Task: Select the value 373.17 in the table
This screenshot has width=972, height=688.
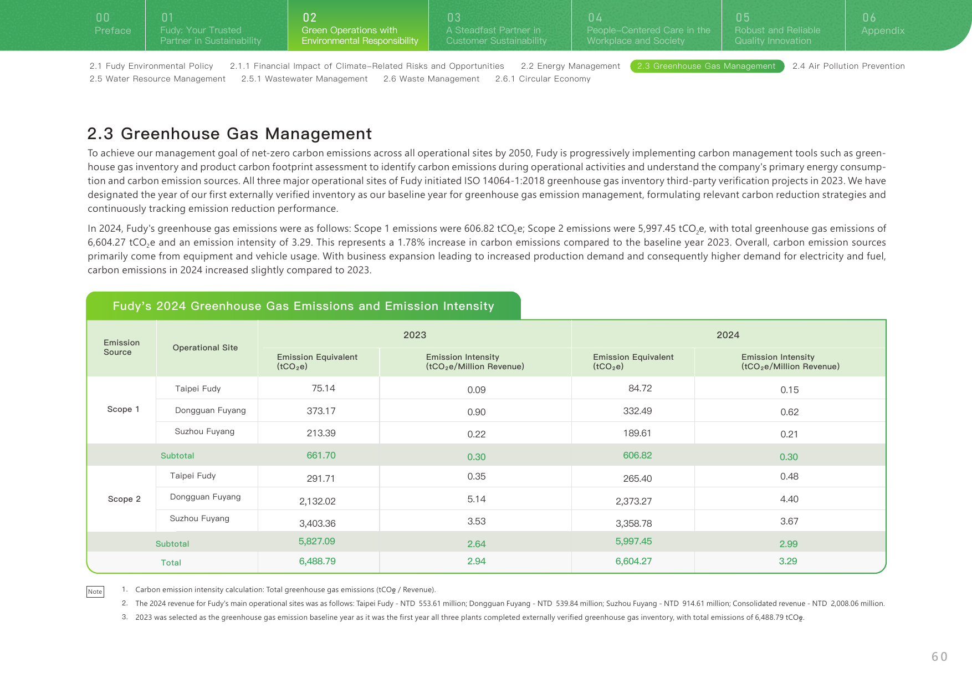Action: [x=321, y=411]
